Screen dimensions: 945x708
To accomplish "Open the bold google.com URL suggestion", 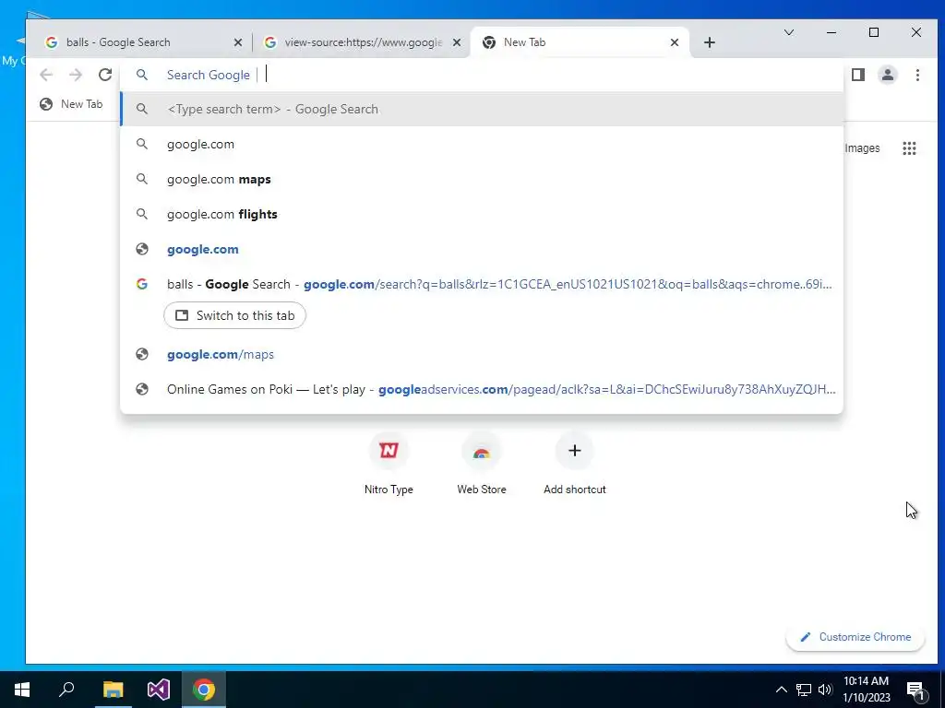I will (482, 249).
